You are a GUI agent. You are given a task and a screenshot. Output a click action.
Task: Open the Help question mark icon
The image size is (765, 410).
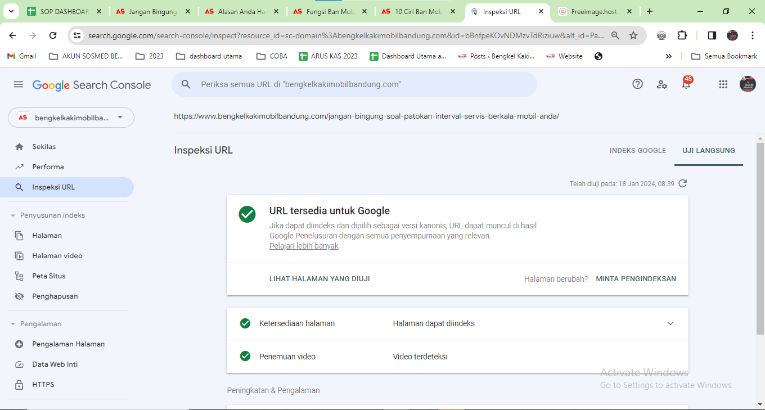coord(637,84)
